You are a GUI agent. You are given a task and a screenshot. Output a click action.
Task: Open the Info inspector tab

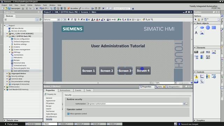click(160, 87)
